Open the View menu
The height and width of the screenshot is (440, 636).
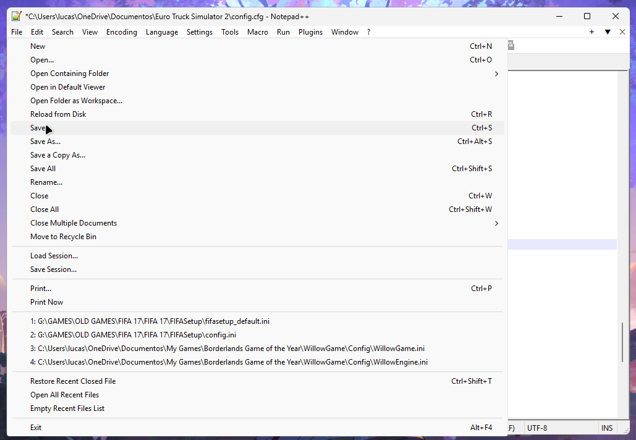pos(90,32)
